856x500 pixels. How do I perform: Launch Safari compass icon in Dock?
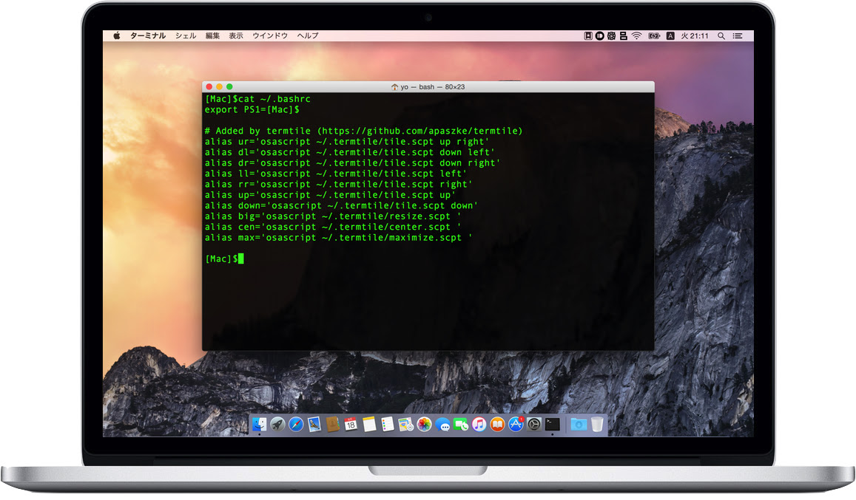pyautogui.click(x=296, y=424)
